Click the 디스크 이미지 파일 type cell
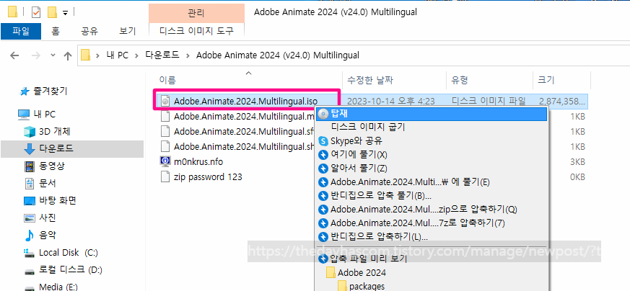Image resolution: width=630 pixels, height=291 pixels. tap(489, 102)
